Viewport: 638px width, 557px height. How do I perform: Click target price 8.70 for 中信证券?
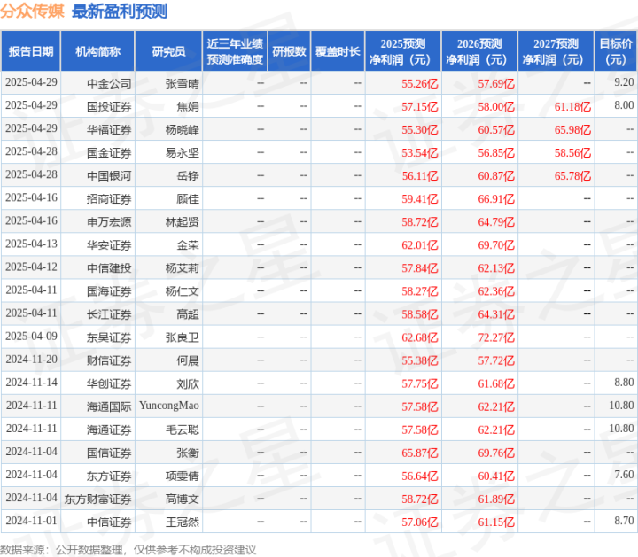click(624, 521)
